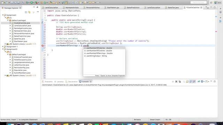The height and width of the screenshot is (125, 223).
Task: Open Package Explorer view menu arrow
Action: [x=38, y=12]
